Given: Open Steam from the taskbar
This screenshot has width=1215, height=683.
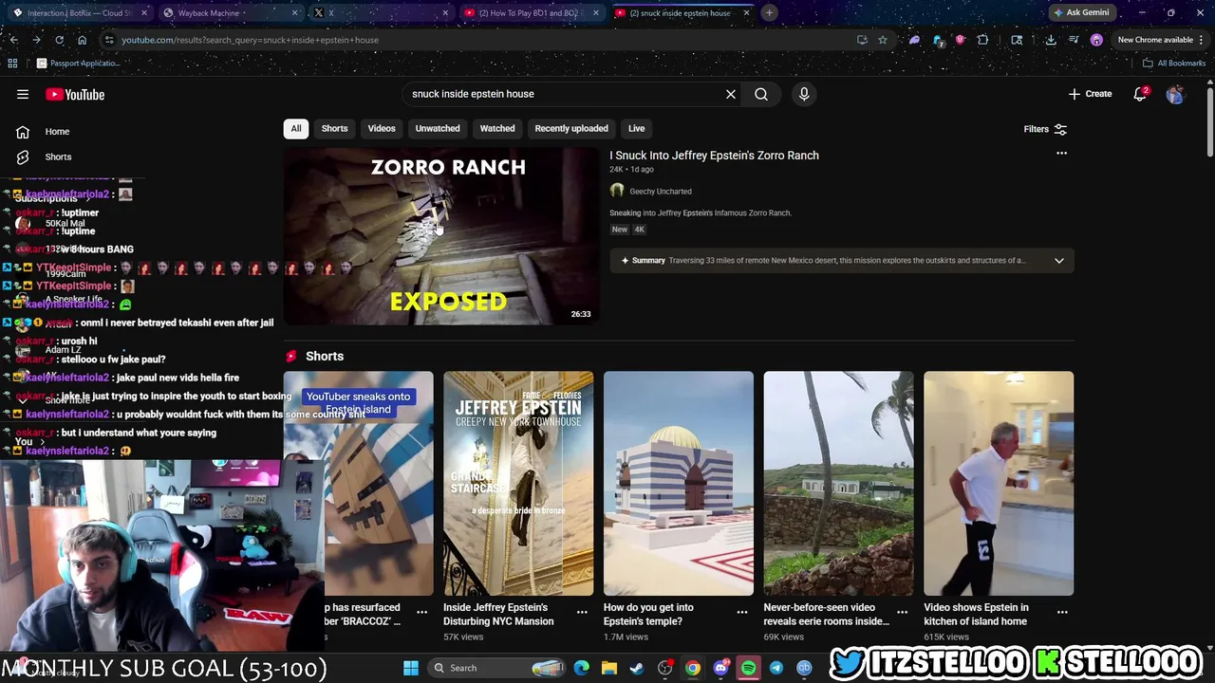Looking at the screenshot, I should pyautogui.click(x=637, y=668).
